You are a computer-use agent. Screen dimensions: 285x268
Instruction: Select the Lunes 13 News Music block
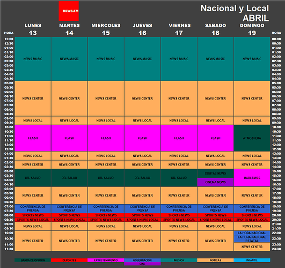pyautogui.click(x=33, y=59)
